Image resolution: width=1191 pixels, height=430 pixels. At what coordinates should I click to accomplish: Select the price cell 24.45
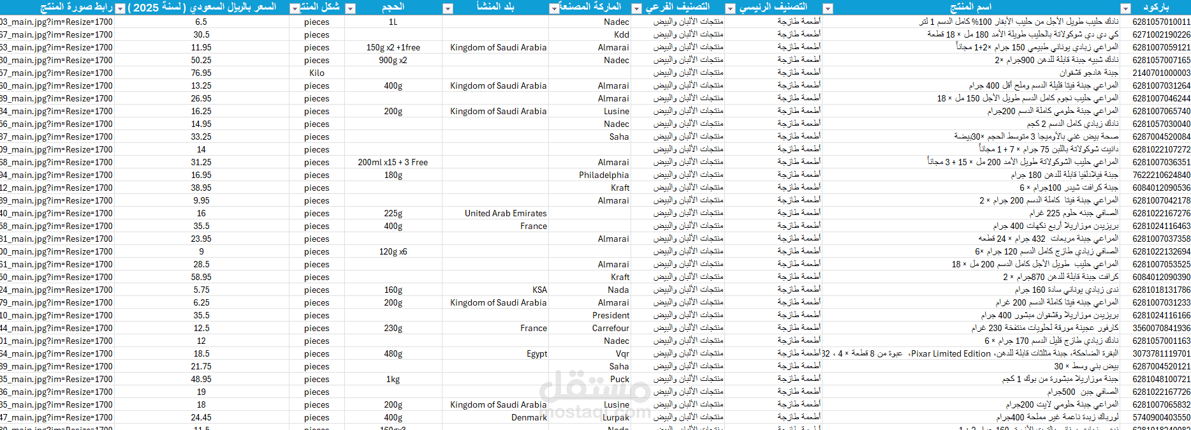(201, 417)
